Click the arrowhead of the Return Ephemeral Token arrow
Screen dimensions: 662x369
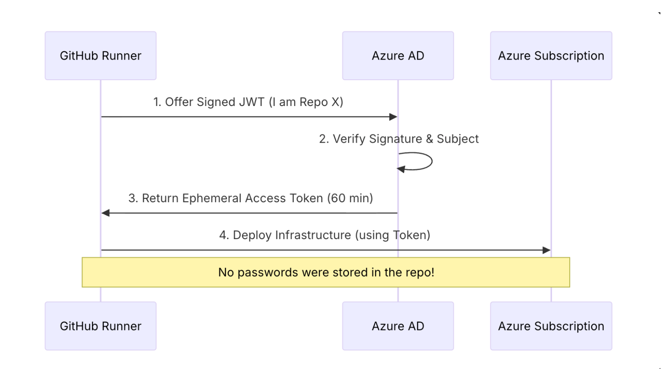click(106, 213)
